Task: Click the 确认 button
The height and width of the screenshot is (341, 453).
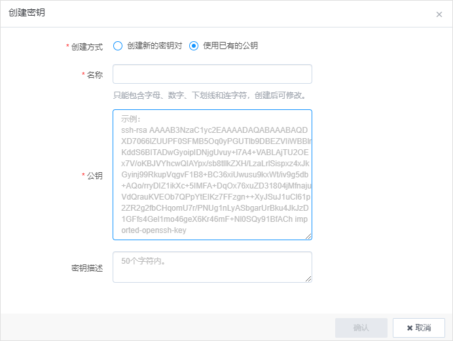Action: point(361,328)
